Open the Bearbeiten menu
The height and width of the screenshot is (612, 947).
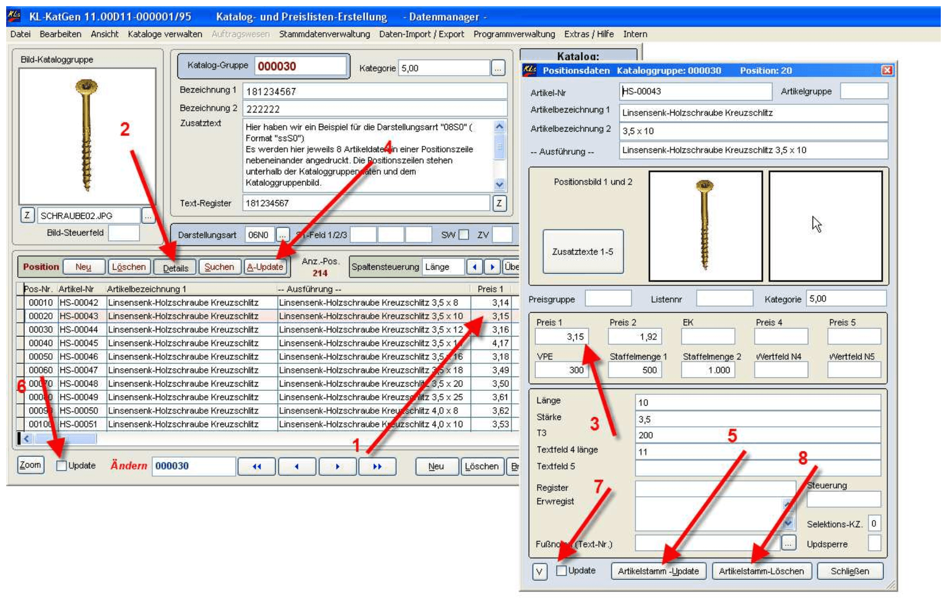(61, 34)
